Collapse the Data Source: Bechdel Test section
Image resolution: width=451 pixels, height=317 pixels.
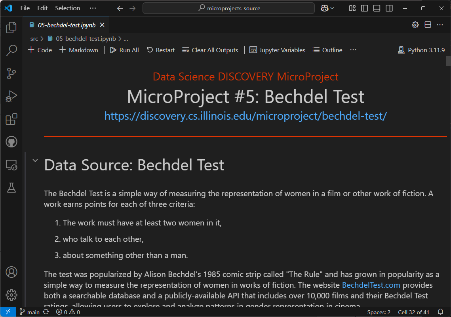(x=35, y=160)
